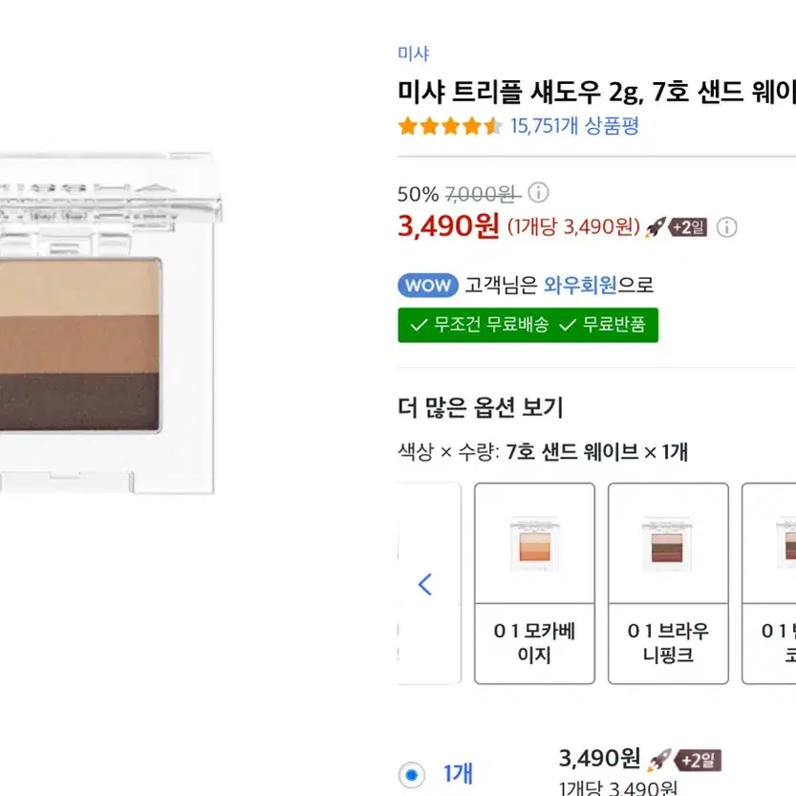Select the partially visible third color option card

769,584
